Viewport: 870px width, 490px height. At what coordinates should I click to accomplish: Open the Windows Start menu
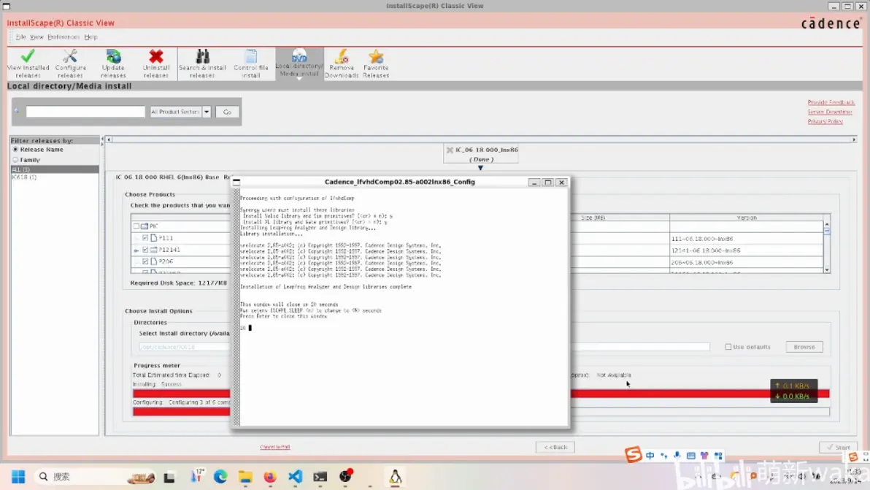click(x=18, y=477)
